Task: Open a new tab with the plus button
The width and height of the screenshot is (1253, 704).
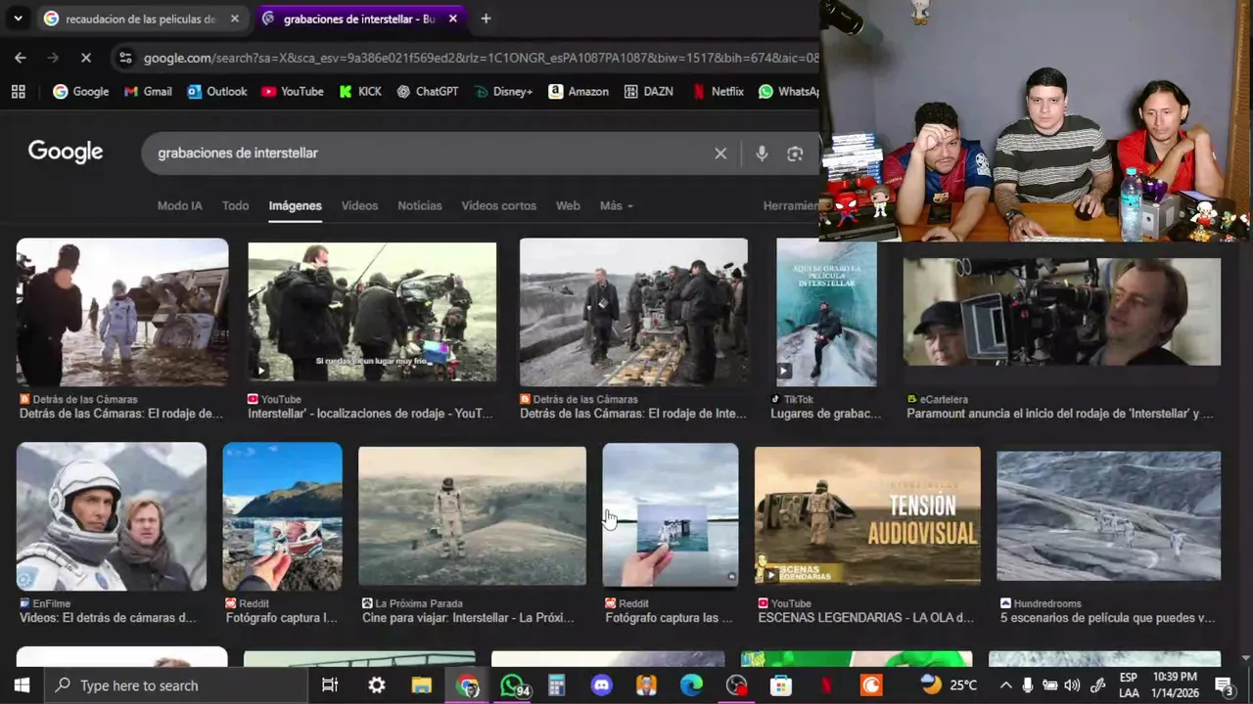Action: click(486, 19)
